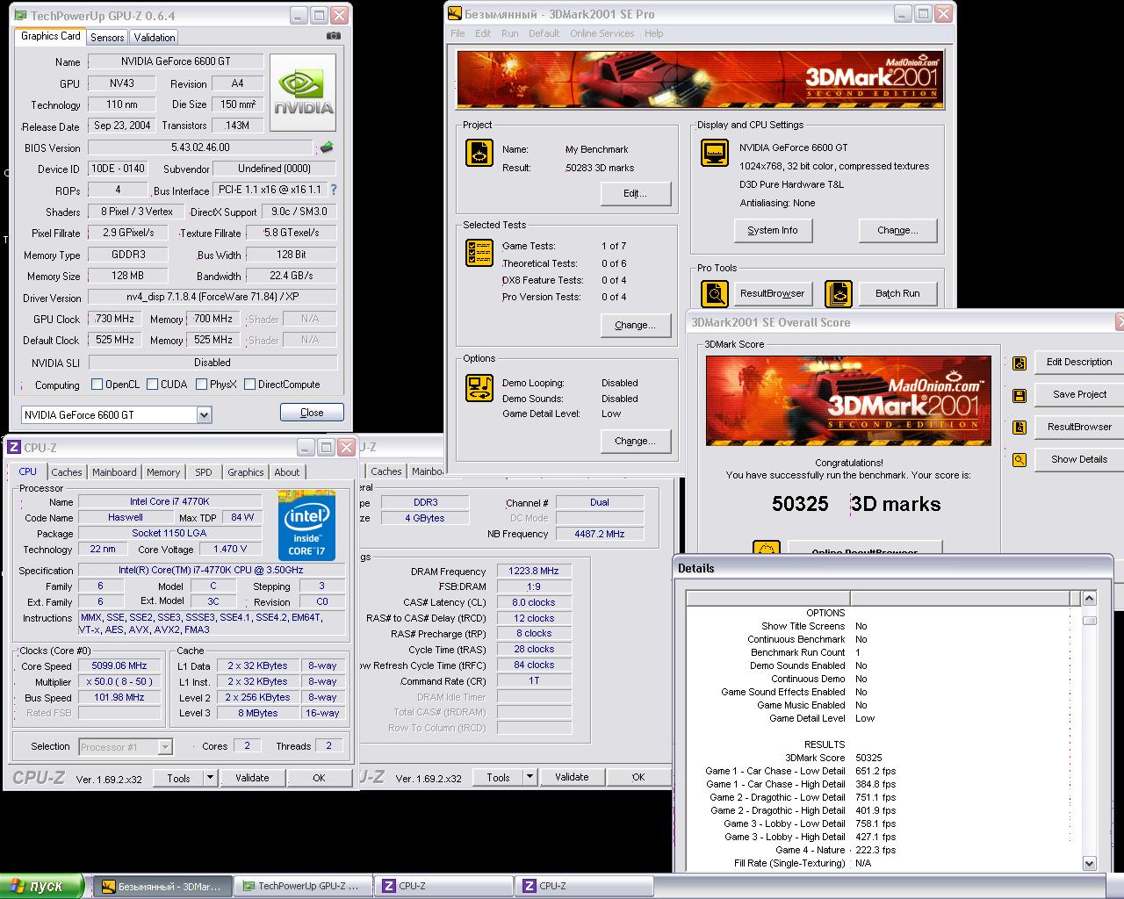Viewport: 1124px width, 899px height.
Task: Open the Sensors tab in GPU-Z
Action: coord(107,37)
